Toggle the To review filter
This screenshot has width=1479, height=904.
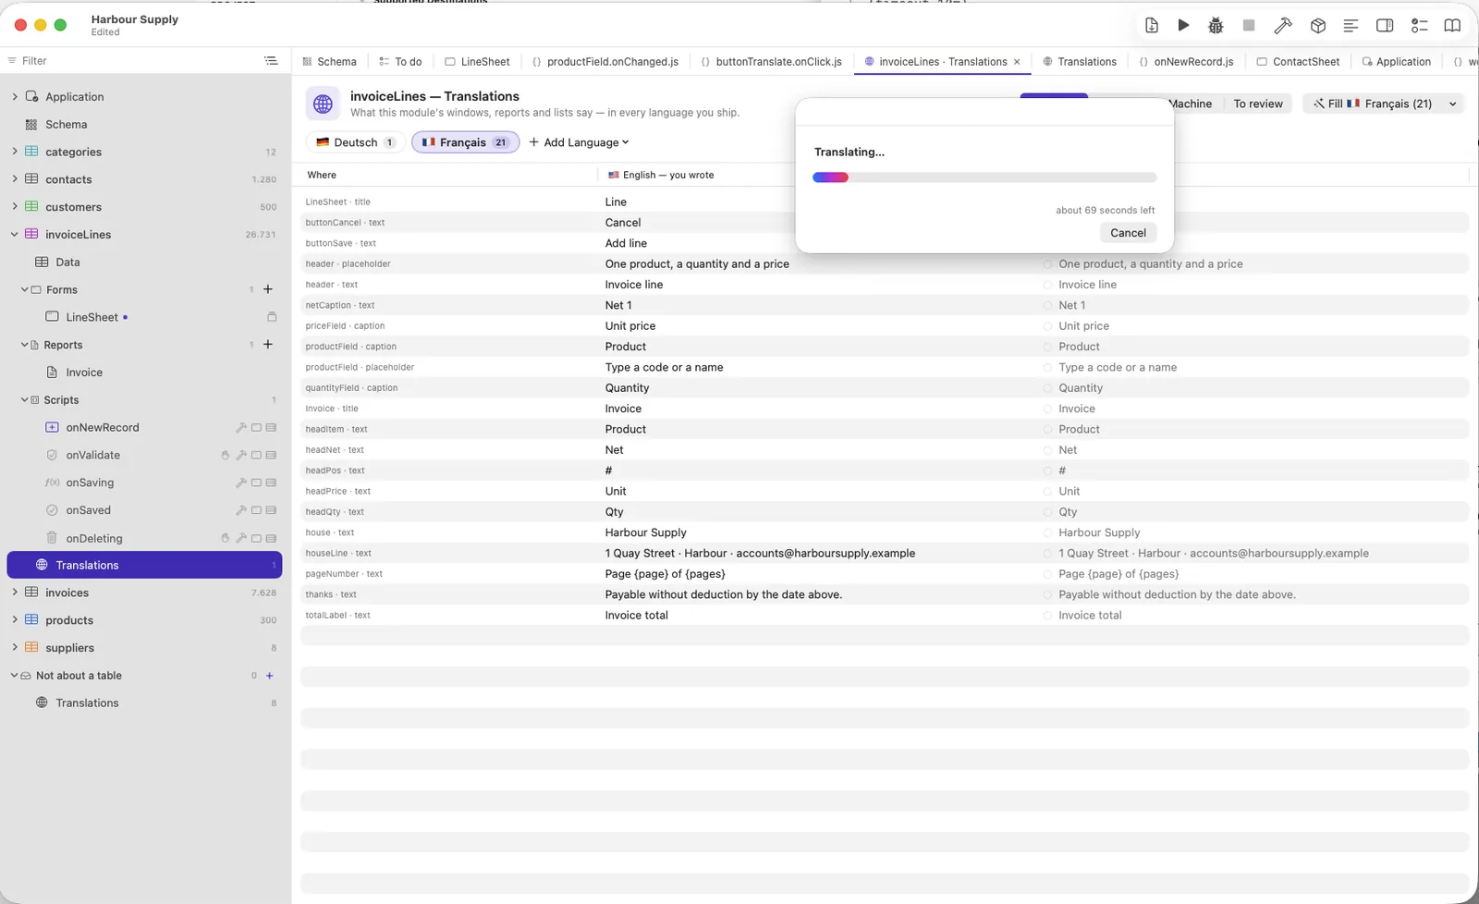tap(1258, 104)
